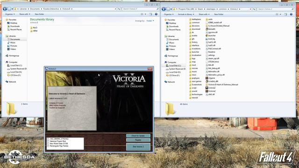Open the save games folder

[195, 81]
